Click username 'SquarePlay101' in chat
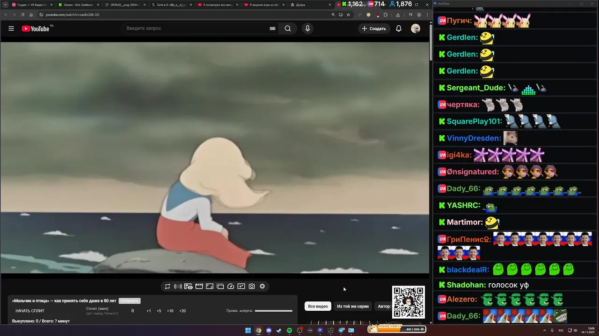599x336 pixels. click(474, 121)
